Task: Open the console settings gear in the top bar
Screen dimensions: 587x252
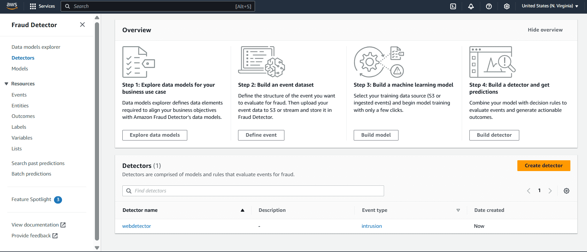Action: tap(507, 6)
